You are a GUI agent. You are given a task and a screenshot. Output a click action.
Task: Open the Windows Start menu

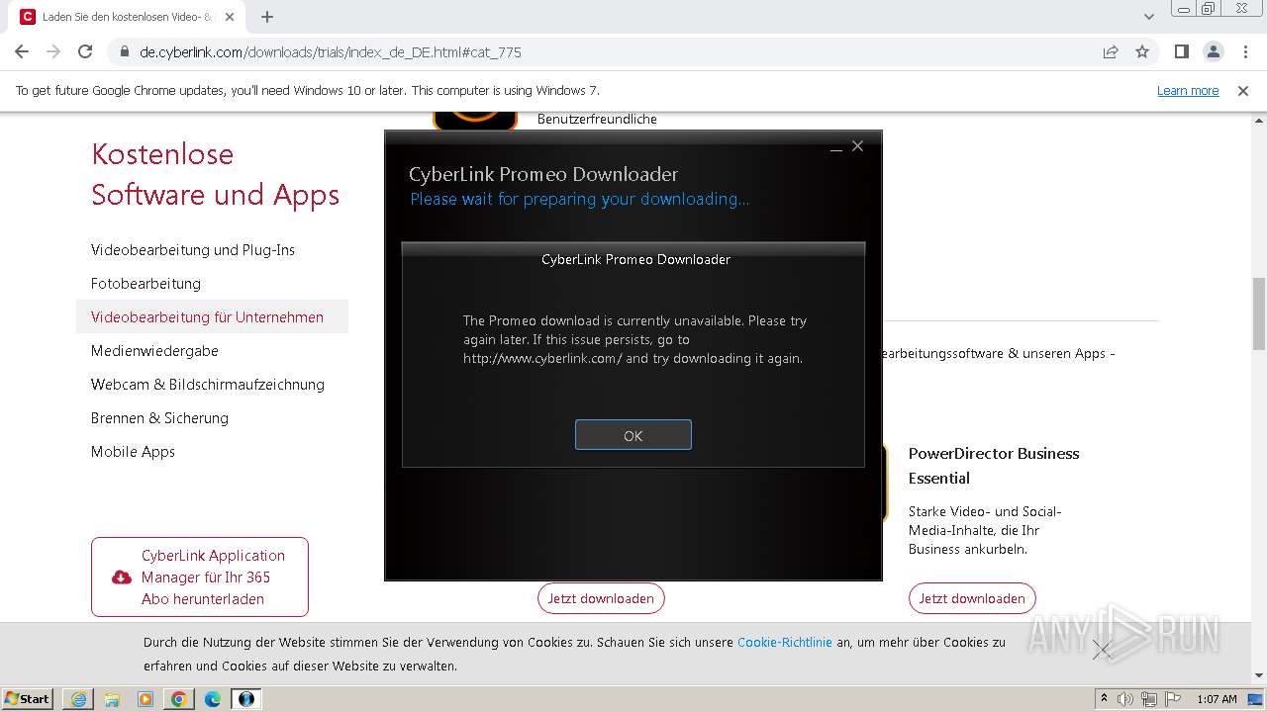(x=28, y=698)
